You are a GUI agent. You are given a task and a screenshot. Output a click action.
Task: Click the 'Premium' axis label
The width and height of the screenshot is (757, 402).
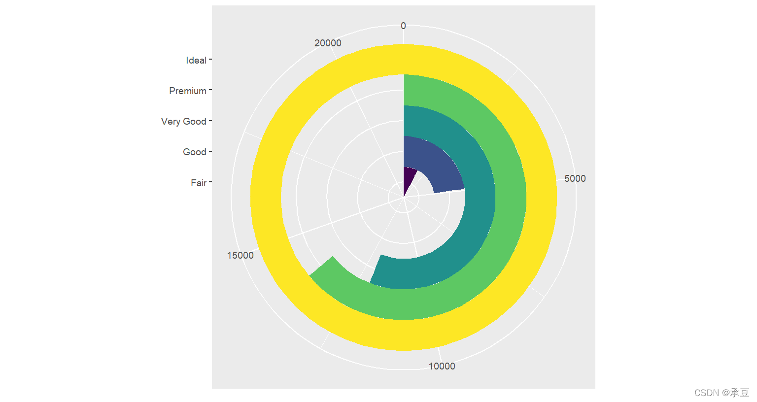point(188,91)
